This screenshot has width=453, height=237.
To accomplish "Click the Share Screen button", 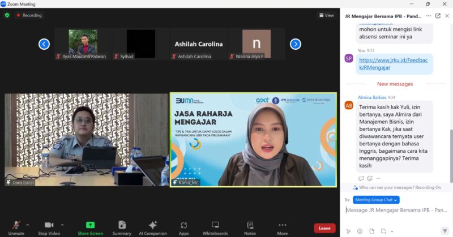I will pos(90,226).
